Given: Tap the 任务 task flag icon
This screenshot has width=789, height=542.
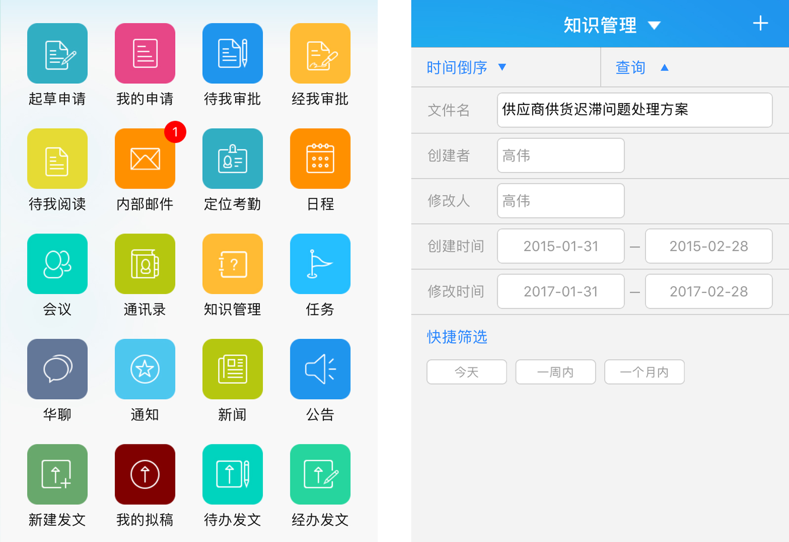Looking at the screenshot, I should click(x=320, y=264).
